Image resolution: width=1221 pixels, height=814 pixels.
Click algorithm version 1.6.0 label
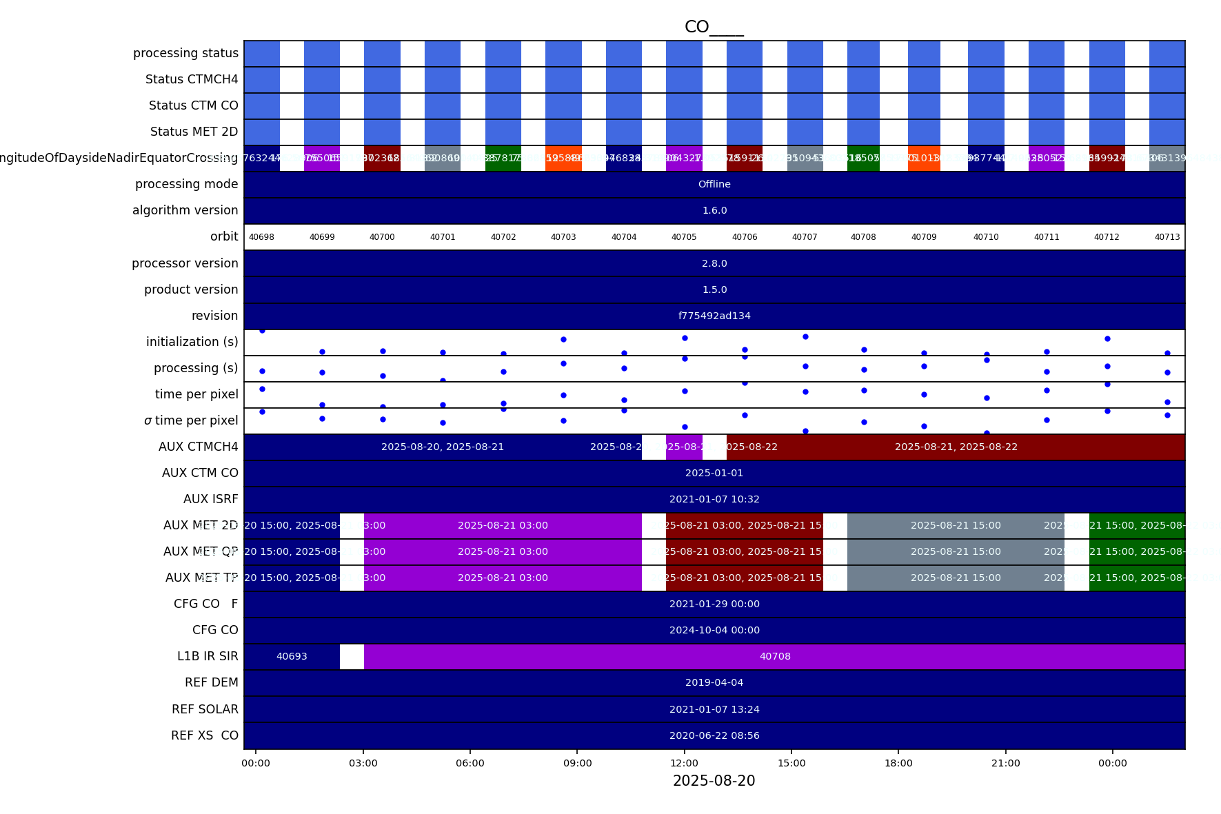(x=714, y=211)
